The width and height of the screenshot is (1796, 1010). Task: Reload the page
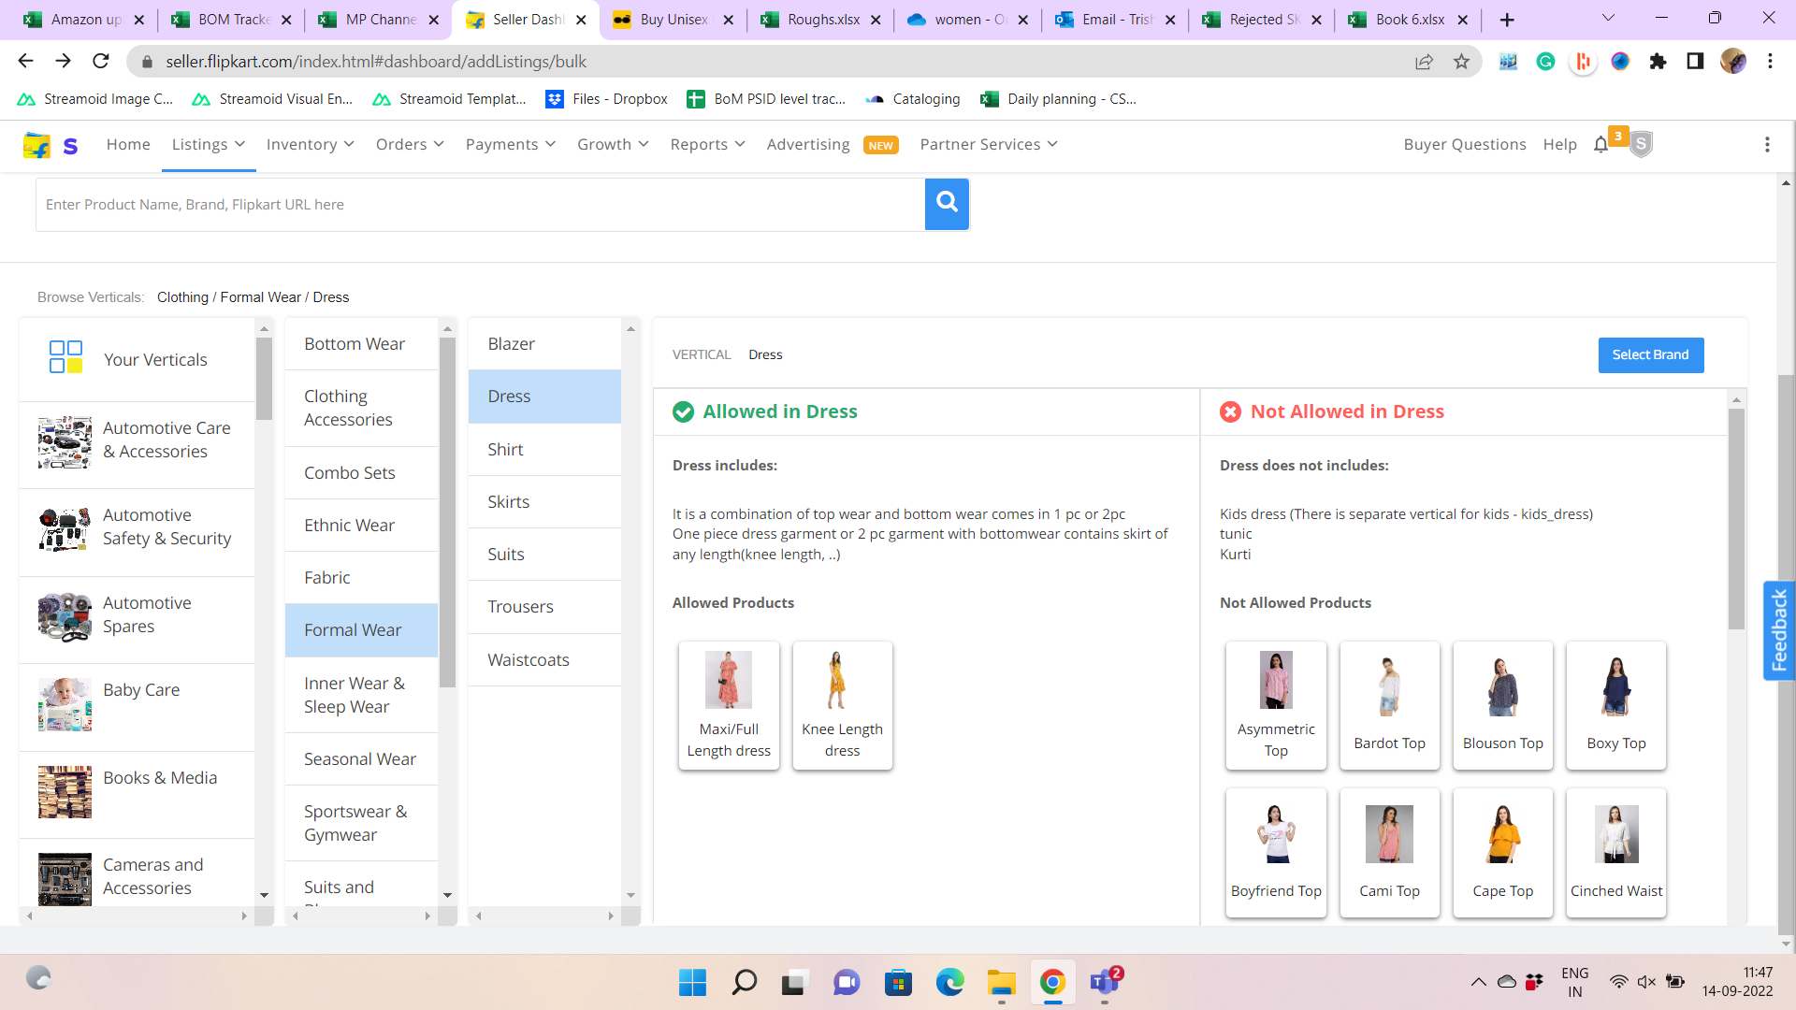click(101, 61)
